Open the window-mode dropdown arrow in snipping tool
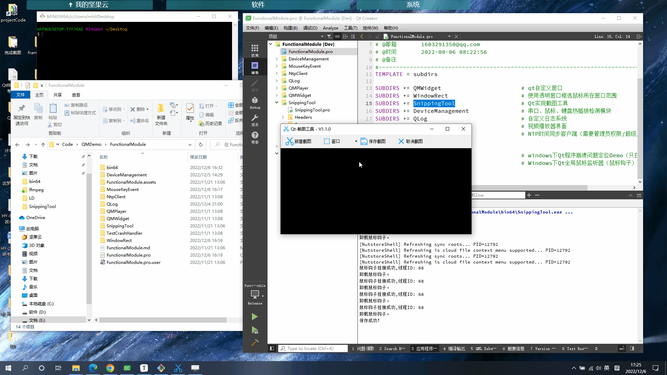This screenshot has width=667, height=375. pyautogui.click(x=356, y=141)
